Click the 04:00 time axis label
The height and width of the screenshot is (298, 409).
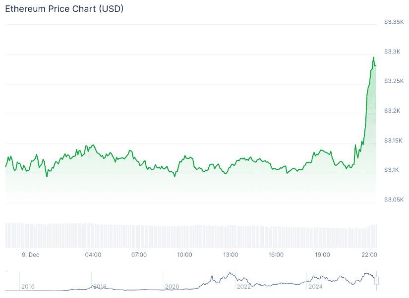[93, 255]
